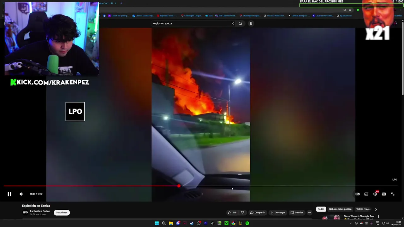Open the 'Cambio de region' bookmark
Screen dimensions: 404x227
(299, 16)
